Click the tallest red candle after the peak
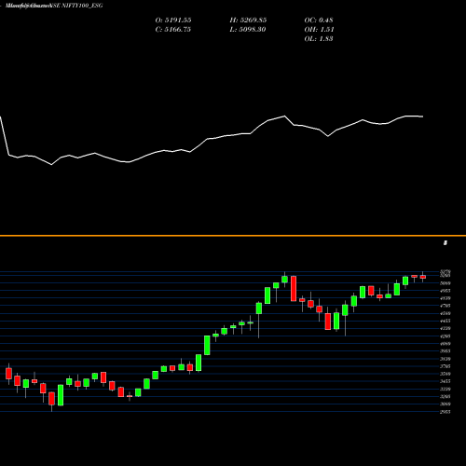Image resolution: width=466 pixels, height=466 pixels. pyautogui.click(x=294, y=288)
